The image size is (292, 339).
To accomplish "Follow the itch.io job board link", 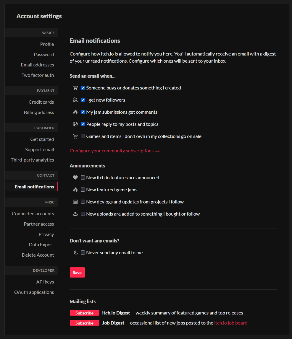I will (x=230, y=323).
